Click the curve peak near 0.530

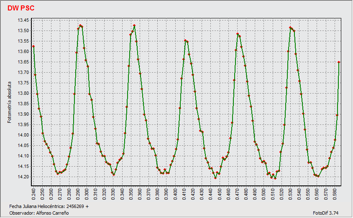(290, 28)
